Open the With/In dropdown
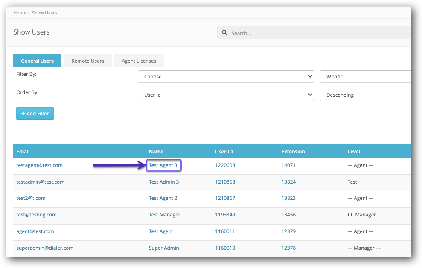422x268 pixels. [x=365, y=77]
